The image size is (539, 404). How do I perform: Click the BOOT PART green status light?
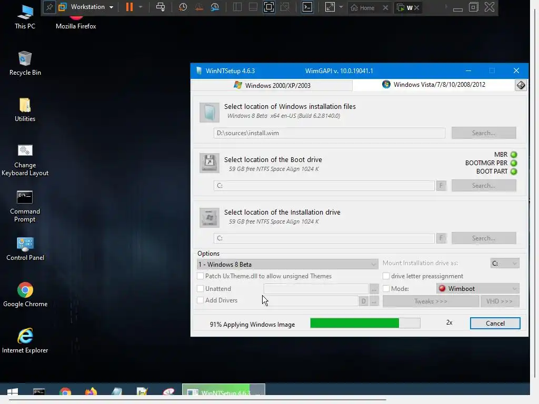pyautogui.click(x=514, y=171)
